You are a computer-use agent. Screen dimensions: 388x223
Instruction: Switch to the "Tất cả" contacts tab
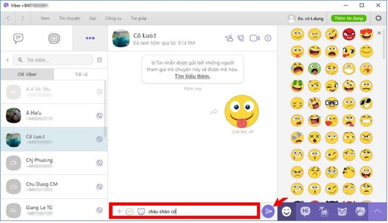[x=81, y=75]
